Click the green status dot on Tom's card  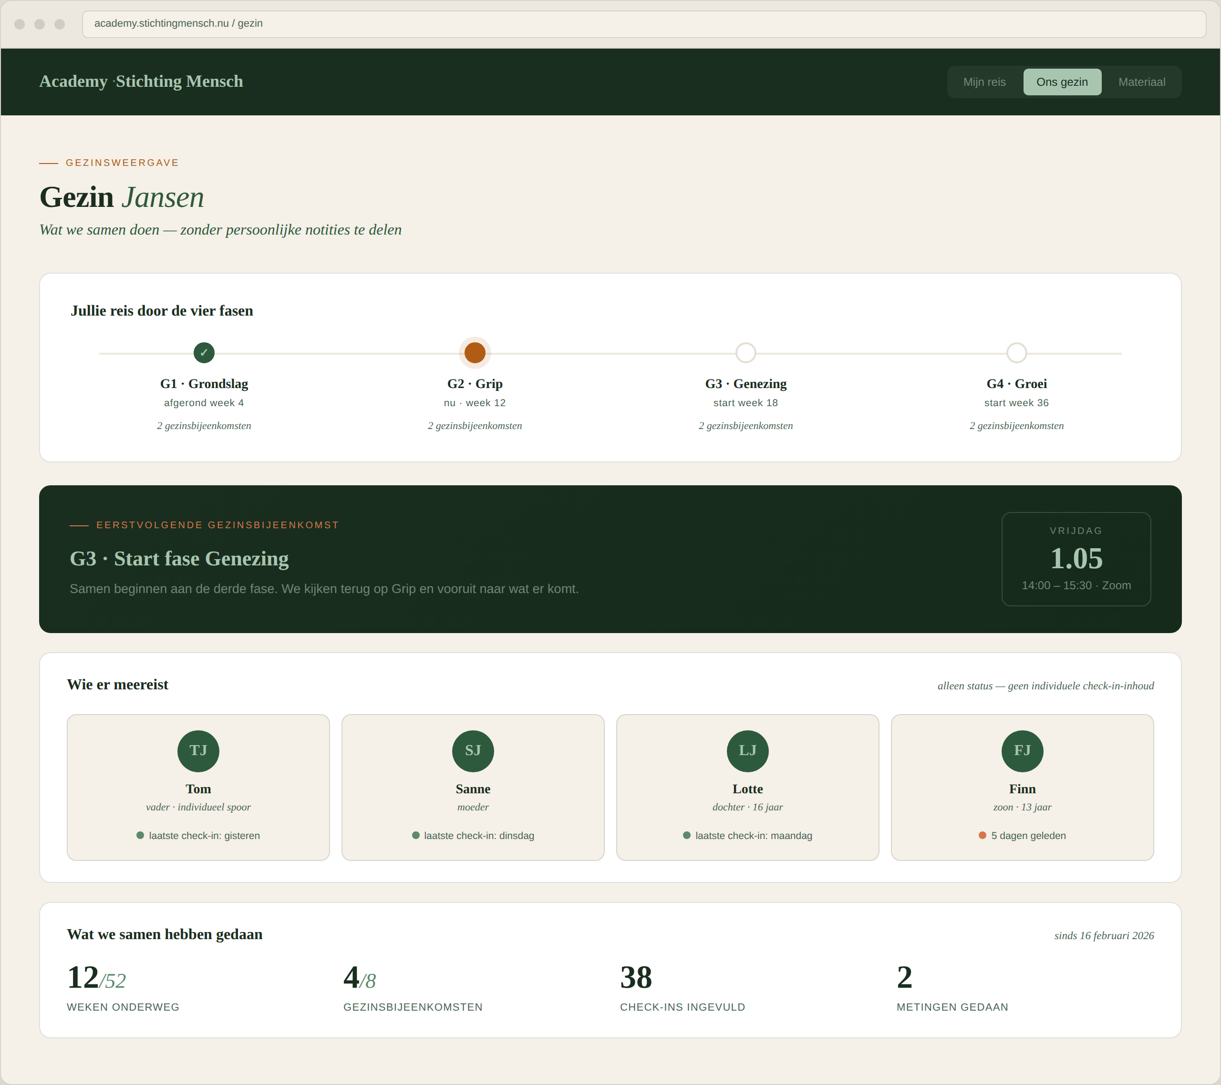point(140,835)
